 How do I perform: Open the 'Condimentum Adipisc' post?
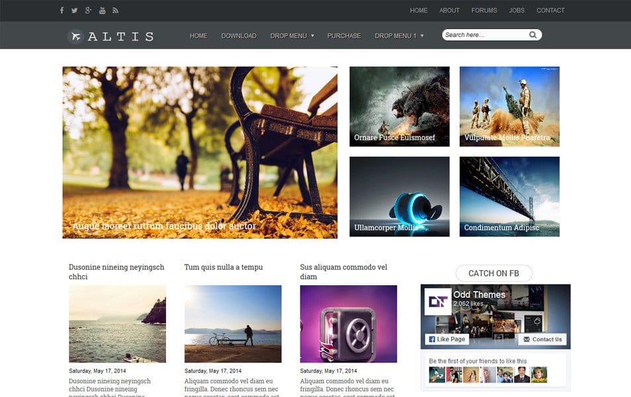click(x=509, y=196)
